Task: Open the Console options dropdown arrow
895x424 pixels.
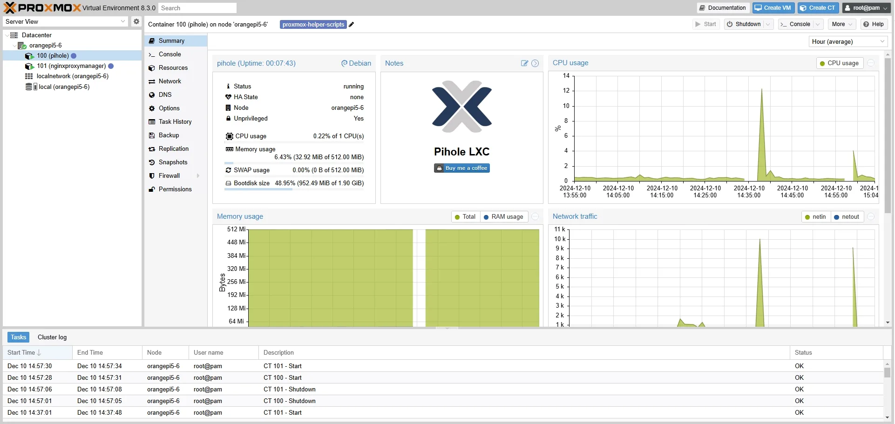Action: click(818, 24)
